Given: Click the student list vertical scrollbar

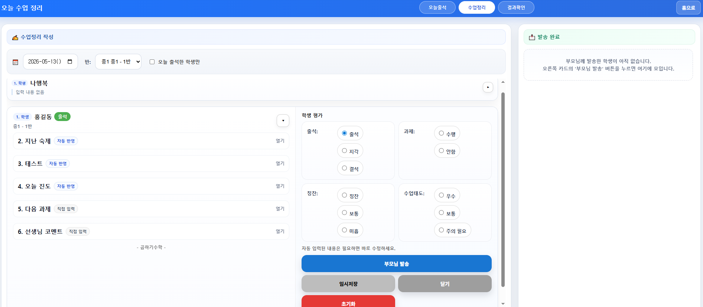Looking at the screenshot, I should click(x=503, y=189).
